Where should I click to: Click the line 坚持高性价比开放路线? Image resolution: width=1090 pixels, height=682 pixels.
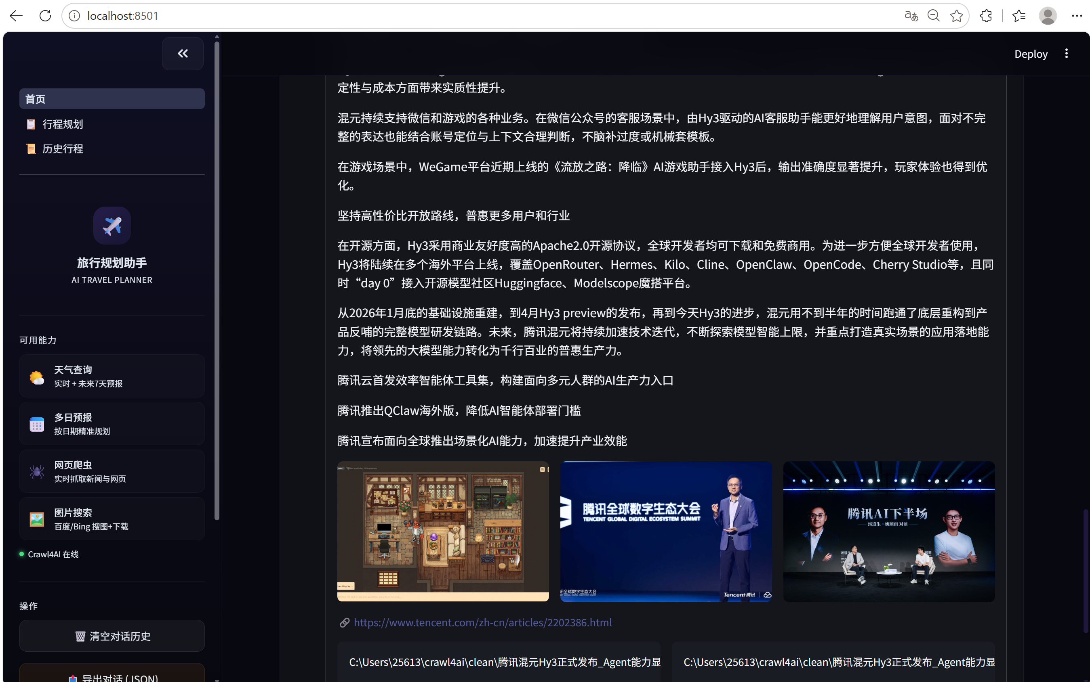(x=454, y=215)
